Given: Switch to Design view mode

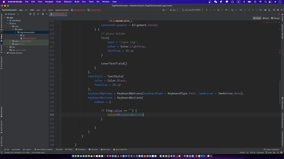Looking at the screenshot, I should tap(275, 18).
